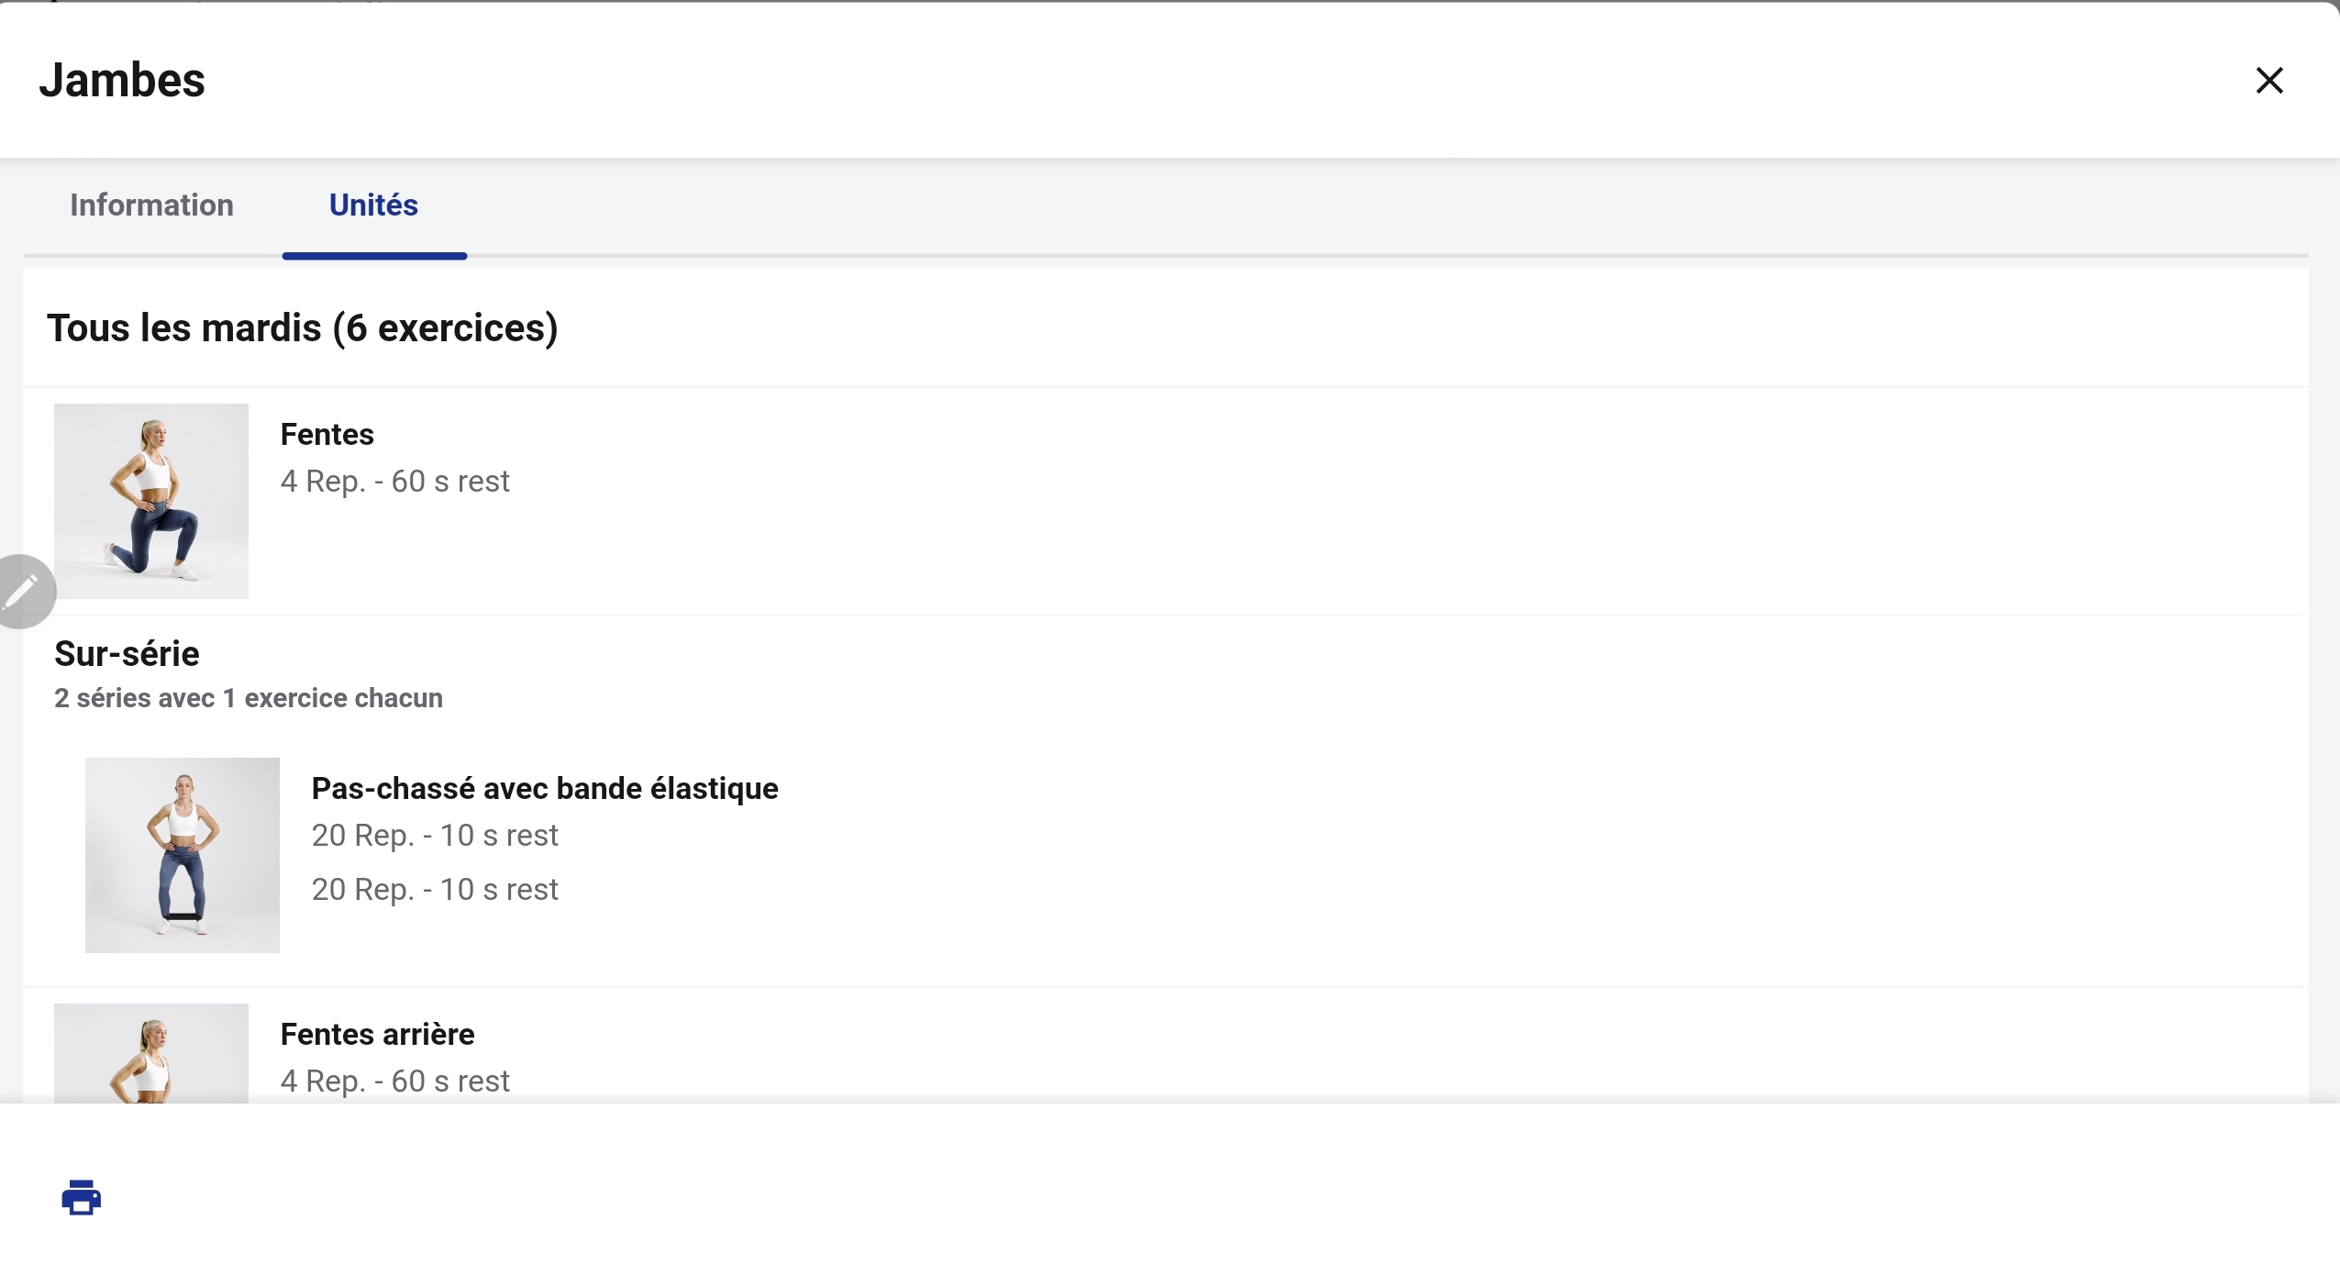Switch to the Information tab
The height and width of the screenshot is (1287, 2340).
tap(151, 205)
